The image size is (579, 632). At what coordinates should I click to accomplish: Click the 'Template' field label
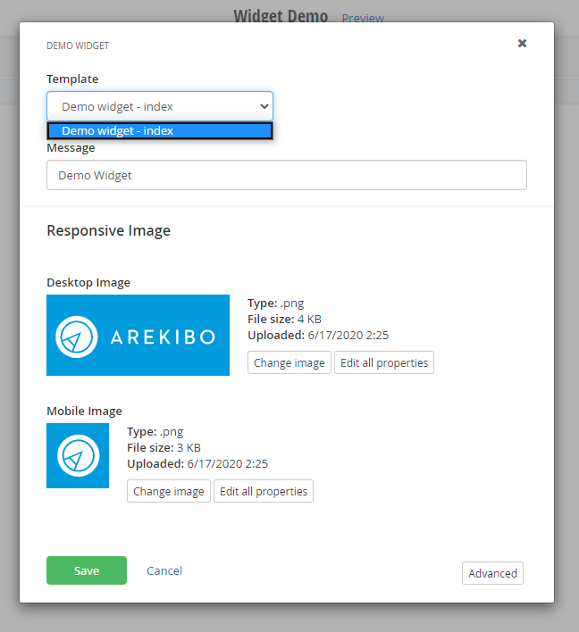[72, 79]
